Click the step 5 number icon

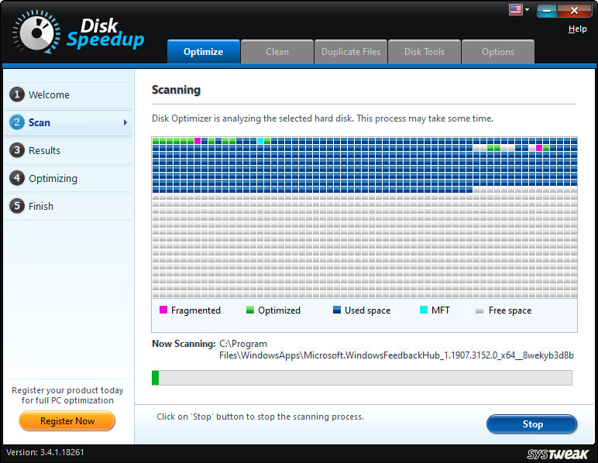coord(17,206)
